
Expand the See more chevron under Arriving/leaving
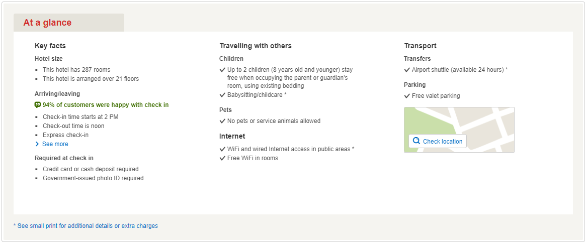[x=37, y=144]
